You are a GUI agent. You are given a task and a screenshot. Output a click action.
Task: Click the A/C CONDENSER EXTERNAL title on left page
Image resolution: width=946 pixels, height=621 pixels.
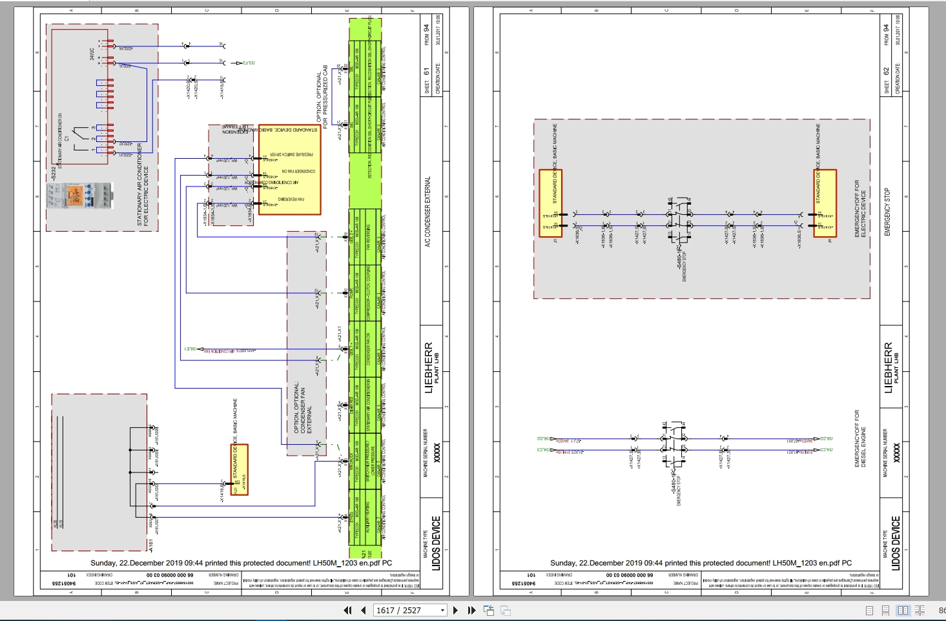(427, 212)
